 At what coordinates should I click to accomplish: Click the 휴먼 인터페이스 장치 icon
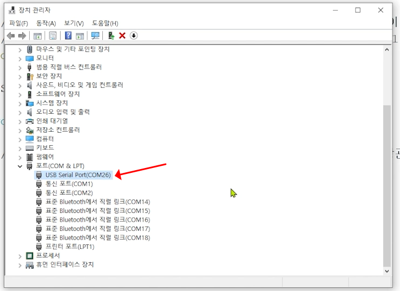pyautogui.click(x=30, y=265)
